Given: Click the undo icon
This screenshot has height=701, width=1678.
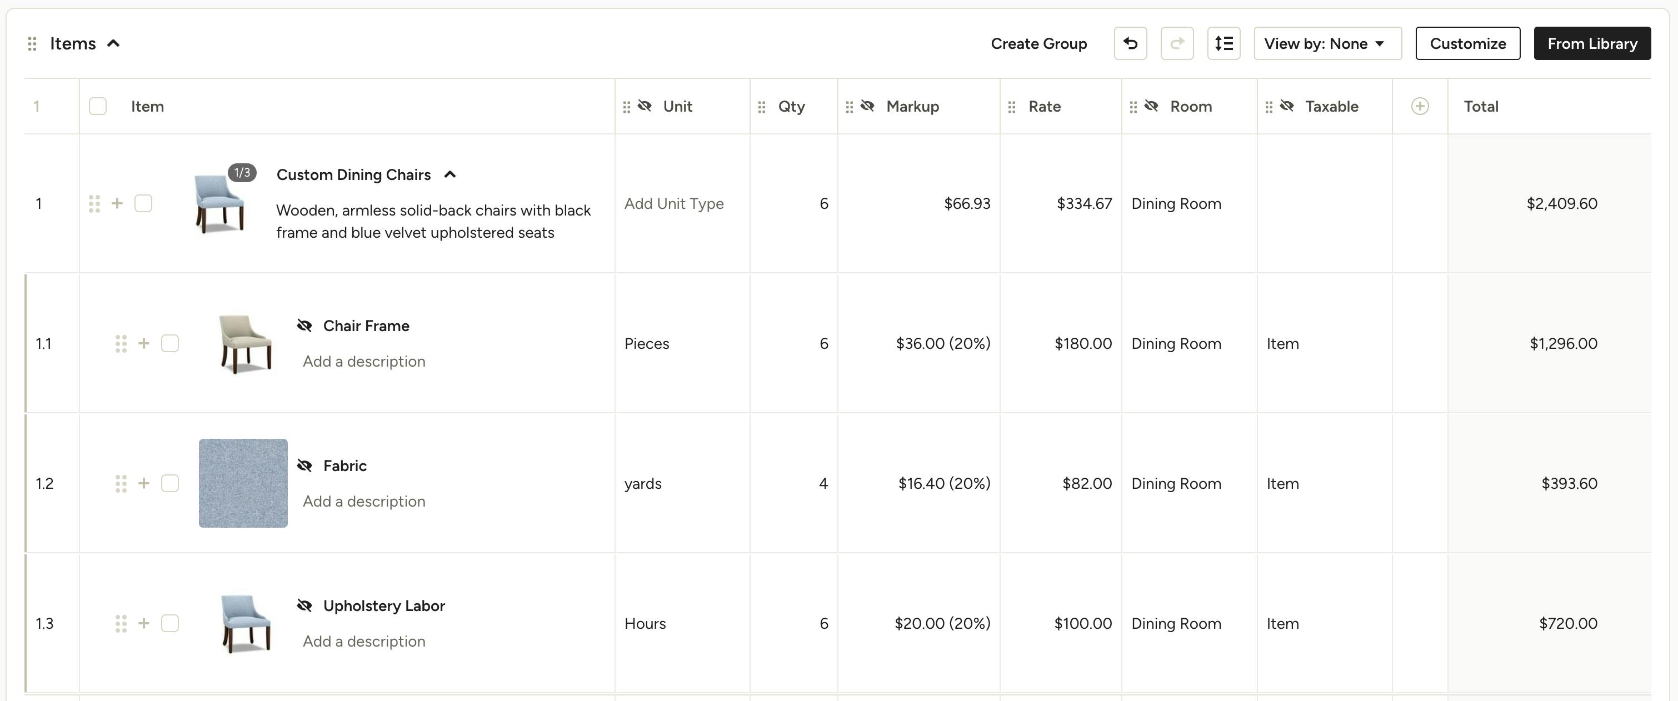Looking at the screenshot, I should point(1130,43).
